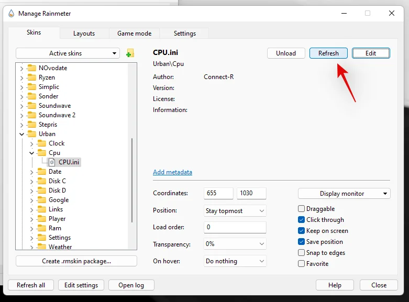Select the Links folder row

pos(56,209)
